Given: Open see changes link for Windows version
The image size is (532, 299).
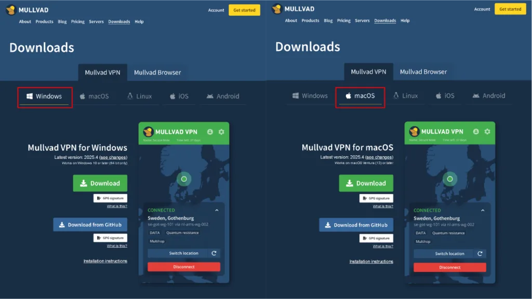Looking at the screenshot, I should 113,157.
